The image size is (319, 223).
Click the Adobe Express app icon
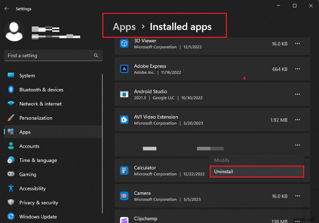coord(124,69)
